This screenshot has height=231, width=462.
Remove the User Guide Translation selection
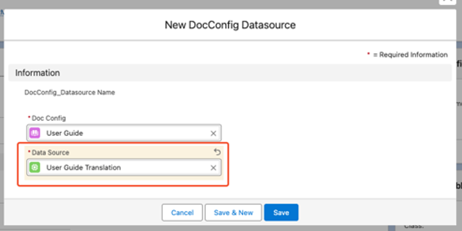point(213,168)
